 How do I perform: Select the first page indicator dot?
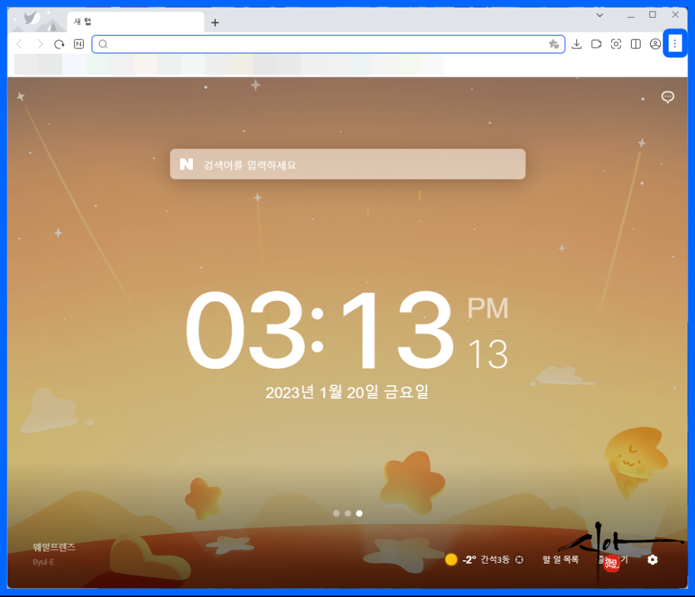337,513
